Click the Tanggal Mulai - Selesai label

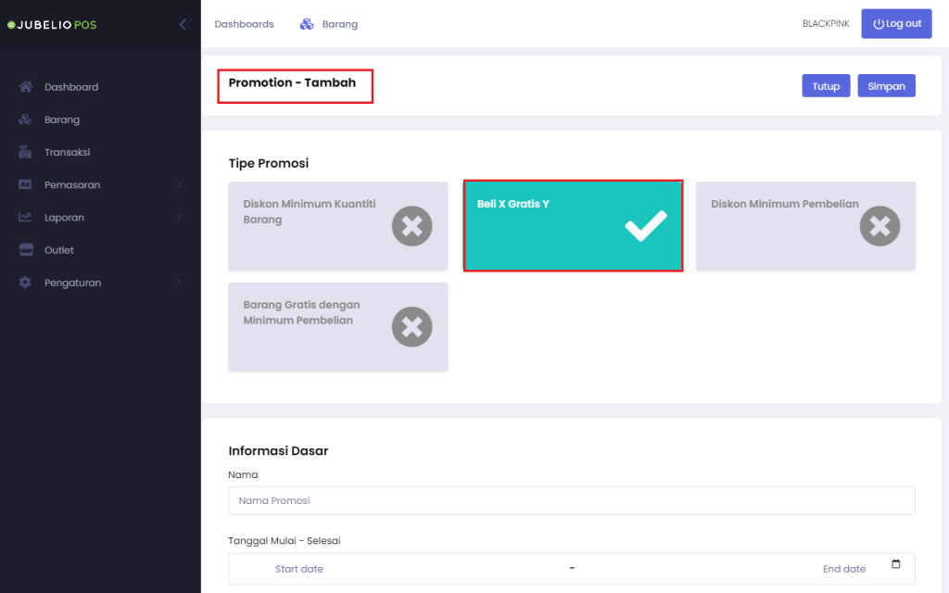click(285, 541)
